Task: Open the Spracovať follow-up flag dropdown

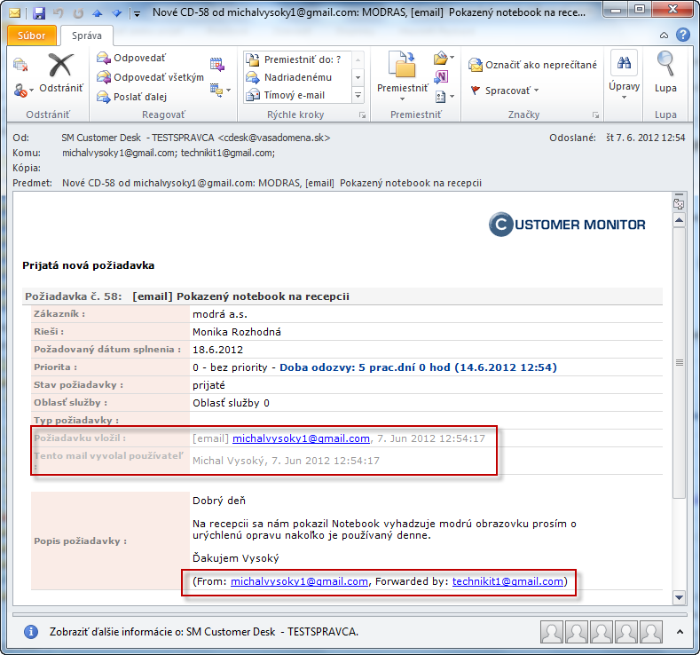Action: pyautogui.click(x=505, y=91)
